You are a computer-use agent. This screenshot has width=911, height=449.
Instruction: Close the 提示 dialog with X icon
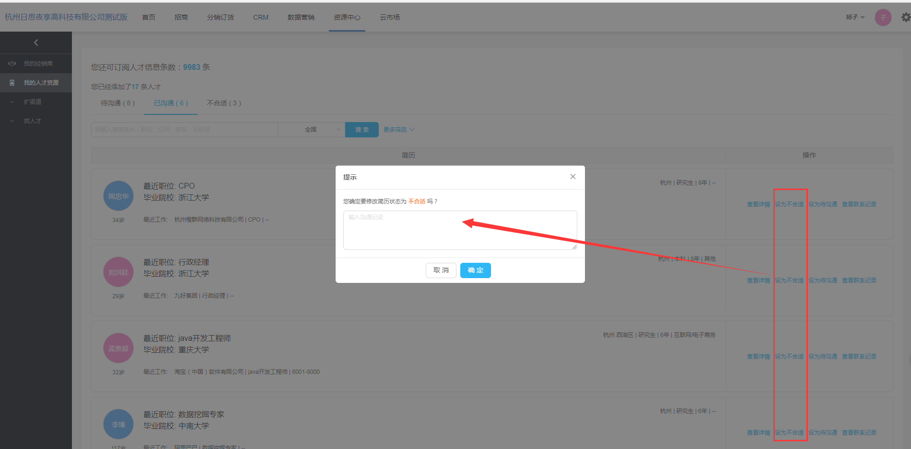pos(572,177)
